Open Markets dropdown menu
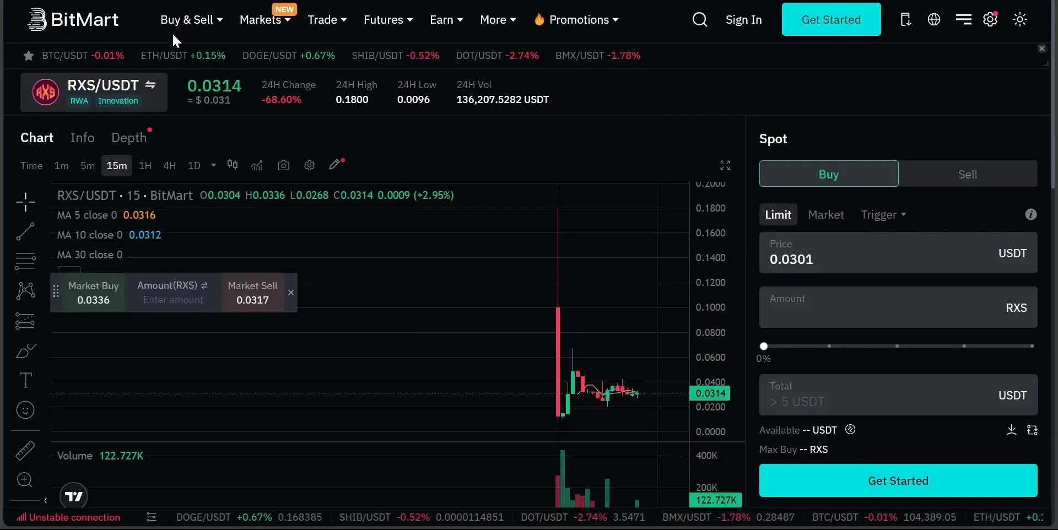1058x530 pixels. (x=265, y=20)
